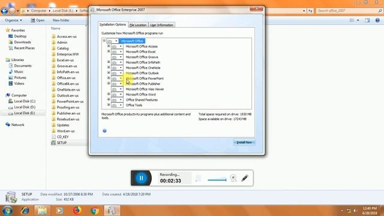Open the recorder pencil annotation tool
This screenshot has width=384, height=216.
(245, 178)
